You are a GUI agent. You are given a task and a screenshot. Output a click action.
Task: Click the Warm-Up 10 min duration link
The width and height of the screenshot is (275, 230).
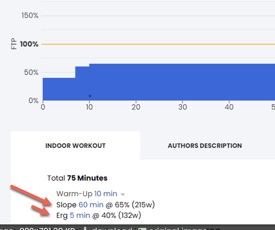click(x=106, y=194)
